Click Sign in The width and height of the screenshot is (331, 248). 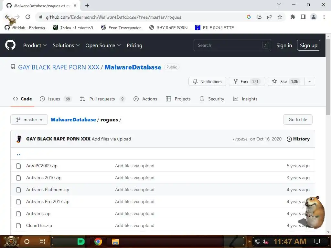(284, 45)
